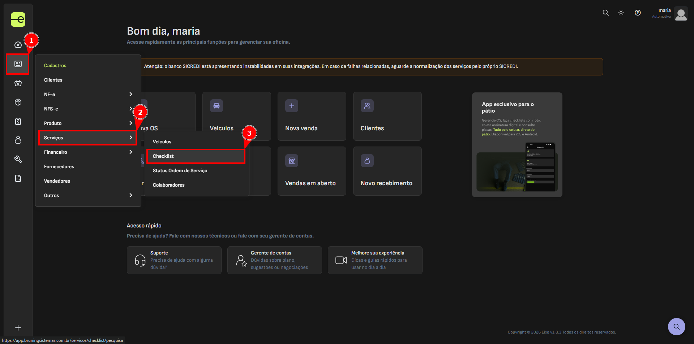Click the search magnifier in top bar
The image size is (694, 344).
[x=606, y=13]
